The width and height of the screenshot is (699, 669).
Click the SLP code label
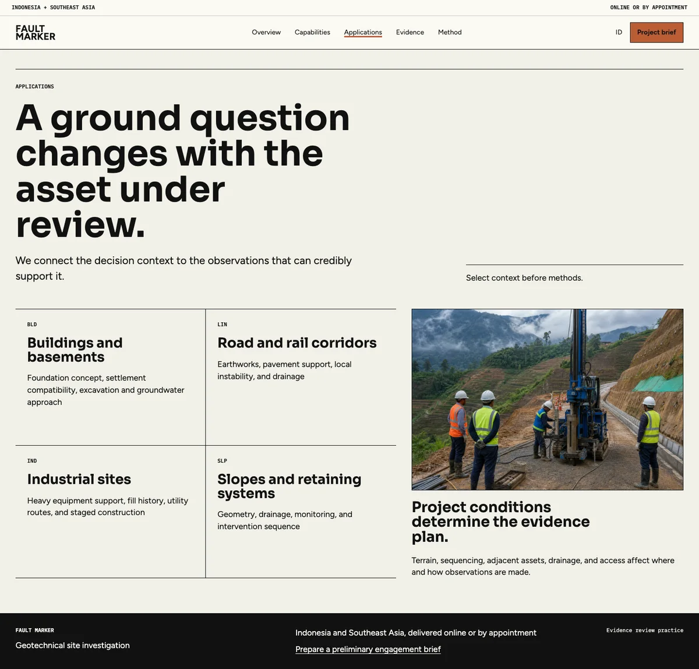tap(223, 461)
